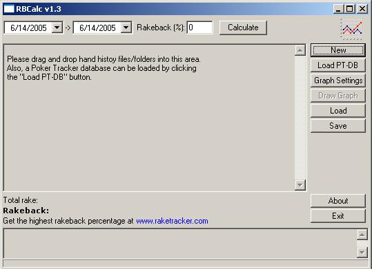Click the New button

click(x=338, y=50)
